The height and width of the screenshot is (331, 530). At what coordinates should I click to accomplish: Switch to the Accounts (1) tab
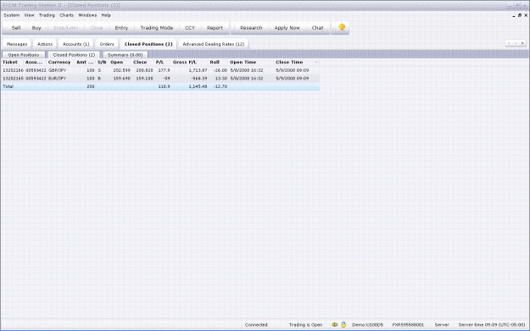[76, 44]
